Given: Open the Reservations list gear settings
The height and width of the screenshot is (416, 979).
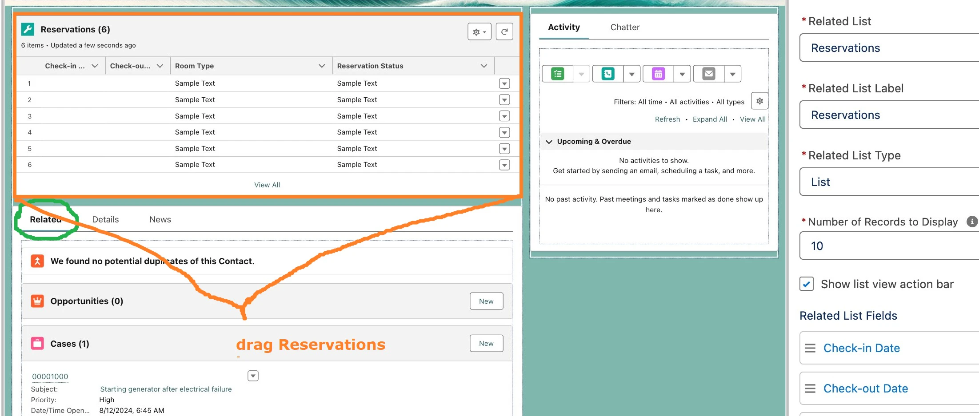Looking at the screenshot, I should [479, 32].
